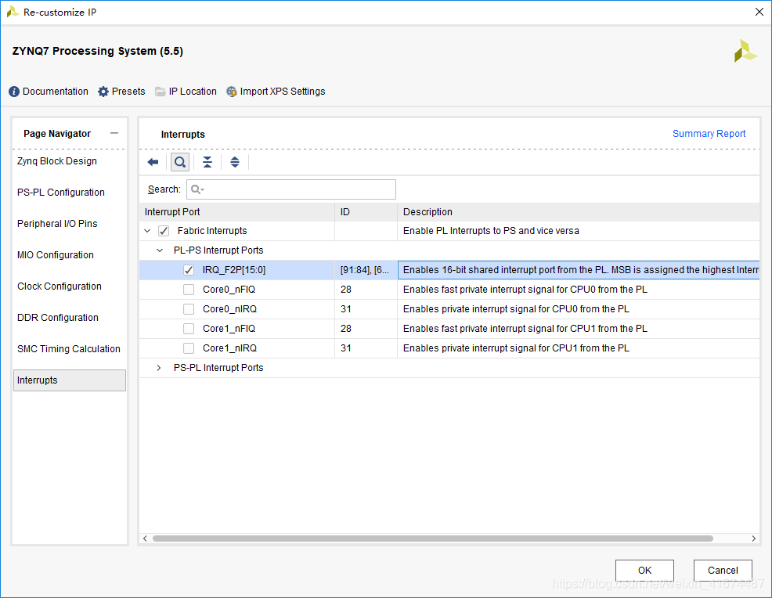Select the IRQ_F2P ID cell [91:84]
The image size is (772, 598).
(x=366, y=270)
